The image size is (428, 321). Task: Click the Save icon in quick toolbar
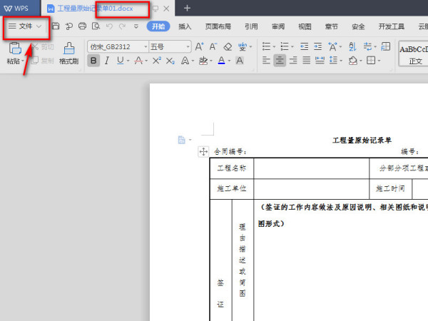click(x=56, y=26)
